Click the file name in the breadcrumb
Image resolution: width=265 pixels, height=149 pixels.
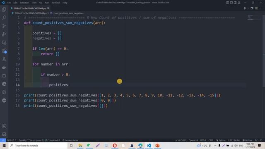click(31, 13)
